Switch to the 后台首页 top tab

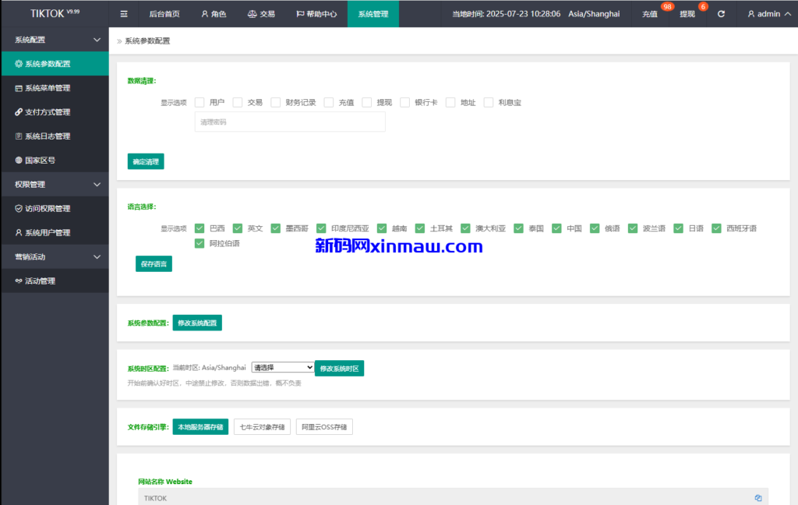(x=164, y=14)
